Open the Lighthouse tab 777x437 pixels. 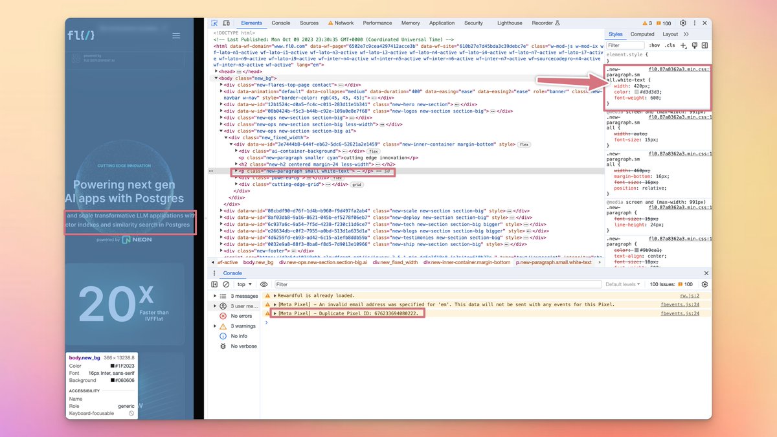pos(510,23)
